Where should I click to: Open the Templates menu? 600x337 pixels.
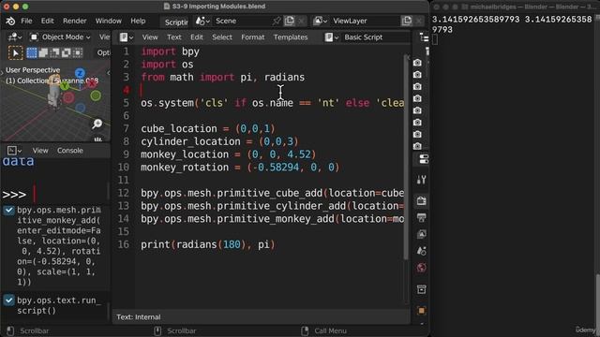pyautogui.click(x=291, y=37)
